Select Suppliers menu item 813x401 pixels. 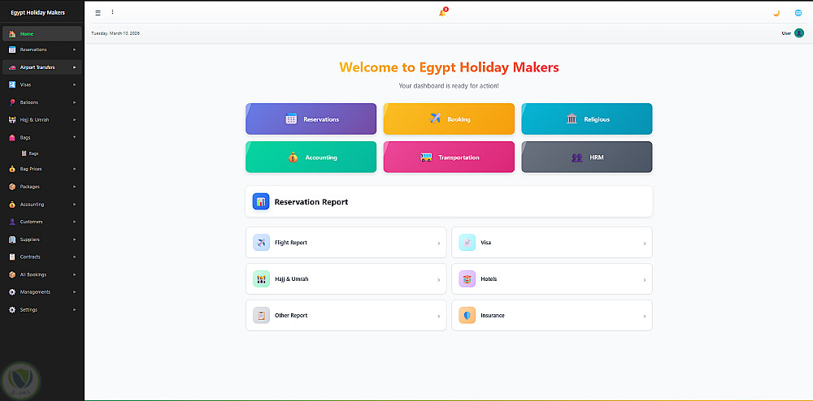pos(42,239)
